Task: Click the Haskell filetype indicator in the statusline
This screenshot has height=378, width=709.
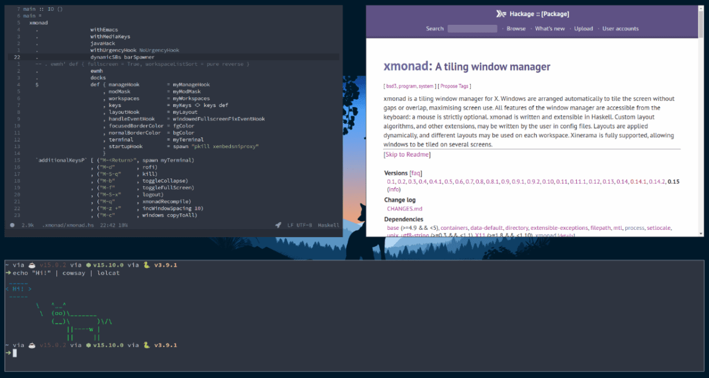Action: click(328, 224)
